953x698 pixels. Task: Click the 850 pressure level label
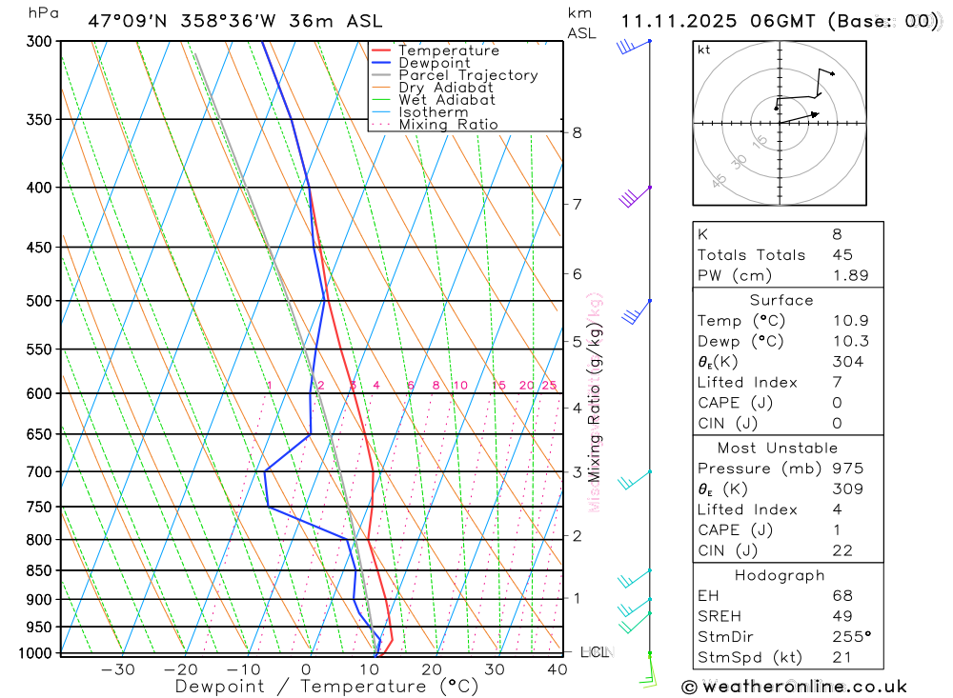tap(39, 570)
